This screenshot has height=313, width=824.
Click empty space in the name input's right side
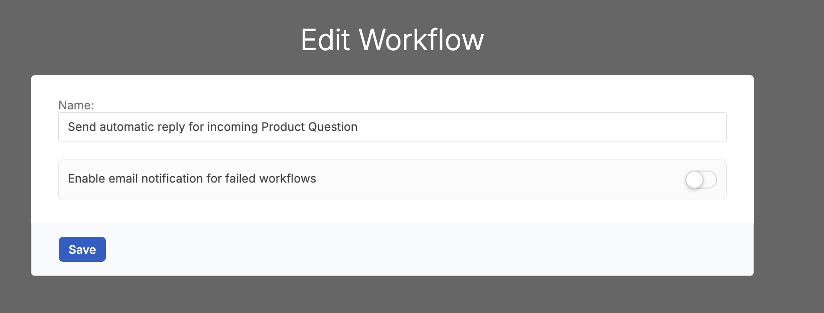pyautogui.click(x=542, y=127)
